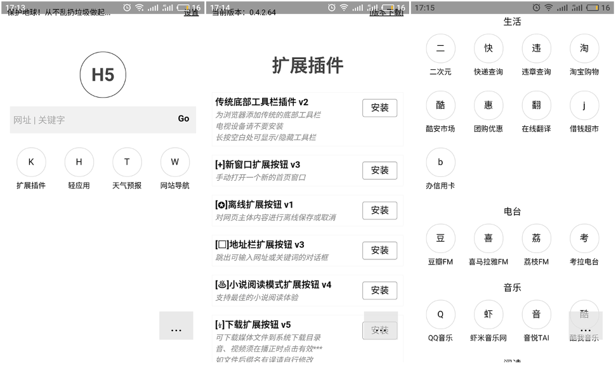Tap the alarm icon in right screen status bar
The height and width of the screenshot is (366, 616).
pos(536,8)
